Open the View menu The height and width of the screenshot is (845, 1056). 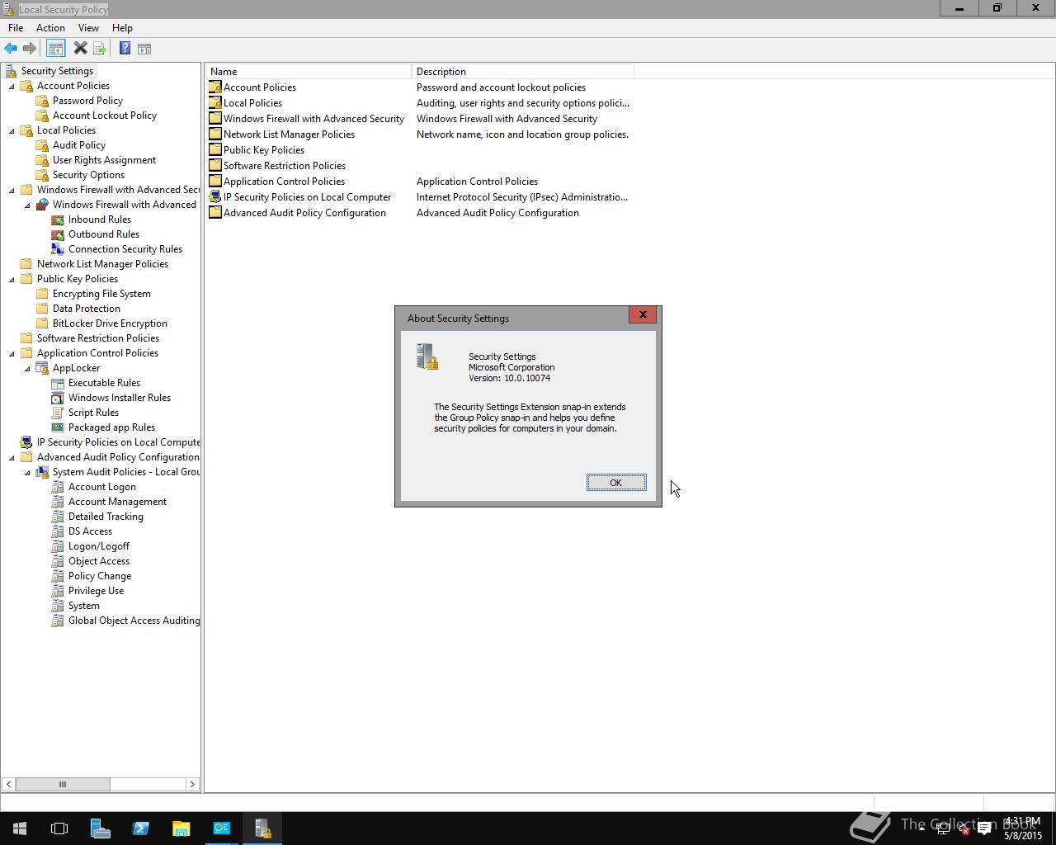click(x=88, y=28)
